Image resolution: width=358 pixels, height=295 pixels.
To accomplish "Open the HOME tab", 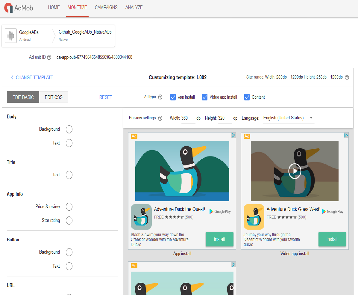I will click(x=54, y=7).
